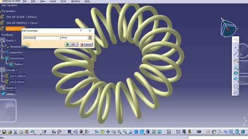Click Cancel in Edit Parameter dialog
This screenshot has width=248, height=139.
[x=86, y=44]
